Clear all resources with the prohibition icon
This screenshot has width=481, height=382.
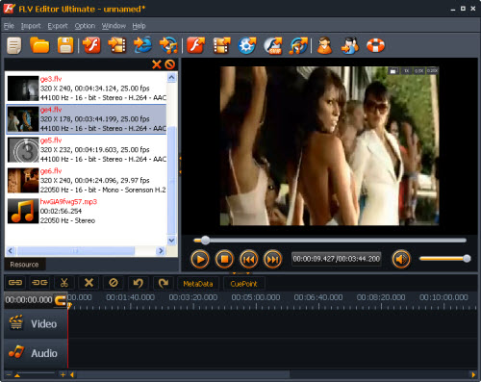[170, 64]
